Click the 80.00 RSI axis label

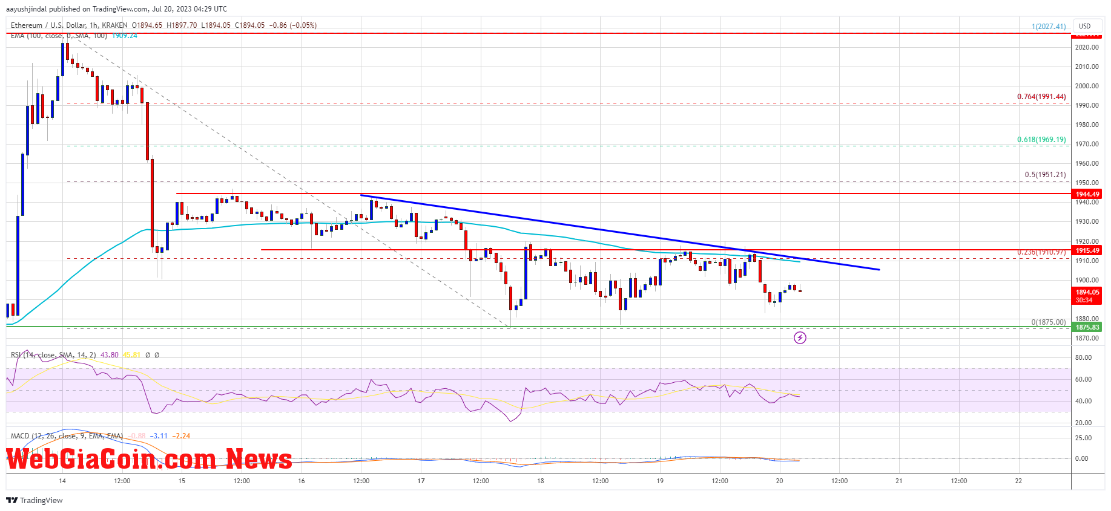(x=1083, y=357)
